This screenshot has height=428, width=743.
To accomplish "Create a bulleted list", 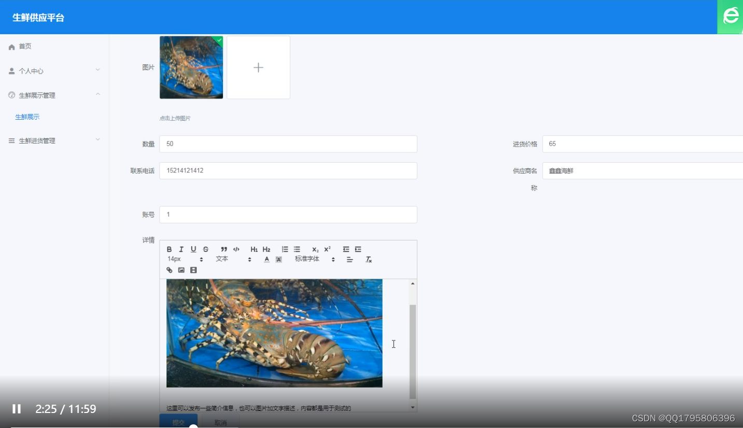I will click(297, 249).
